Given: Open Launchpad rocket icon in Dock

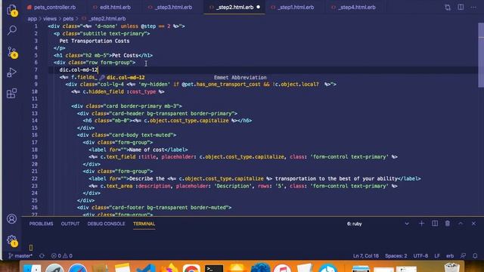Looking at the screenshot, I should [55, 268].
